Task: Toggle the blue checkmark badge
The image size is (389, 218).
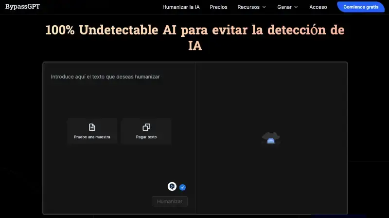Action: point(183,187)
